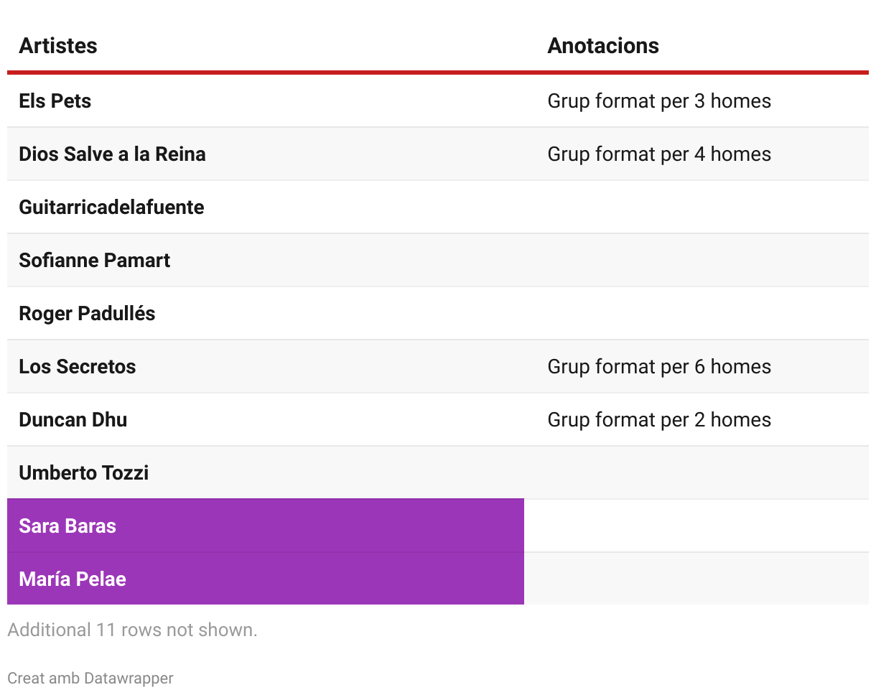This screenshot has height=695, width=876.
Task: Select Umberto Tozzi in the table
Action: click(84, 473)
